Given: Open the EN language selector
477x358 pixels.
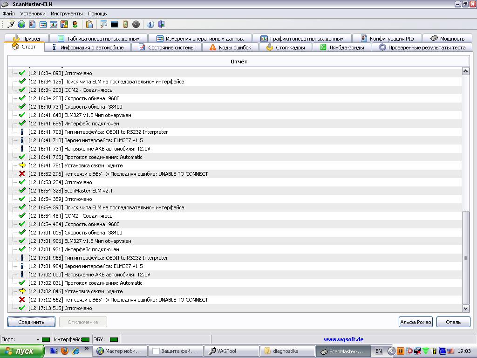Looking at the screenshot, I should (378, 351).
